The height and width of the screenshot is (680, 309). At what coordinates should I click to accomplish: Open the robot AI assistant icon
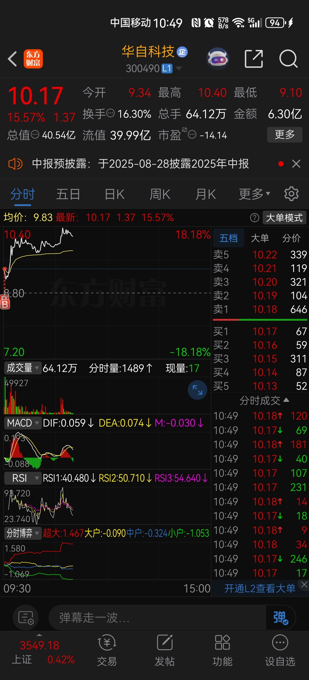point(217,59)
